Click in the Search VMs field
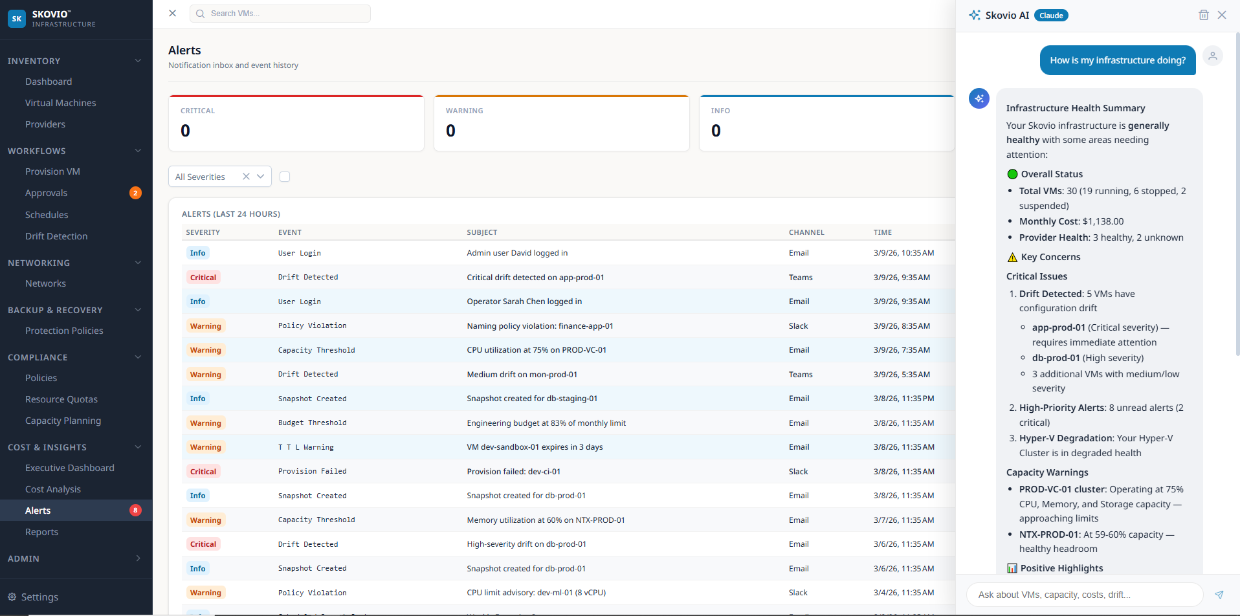The height and width of the screenshot is (616, 1240). point(280,14)
